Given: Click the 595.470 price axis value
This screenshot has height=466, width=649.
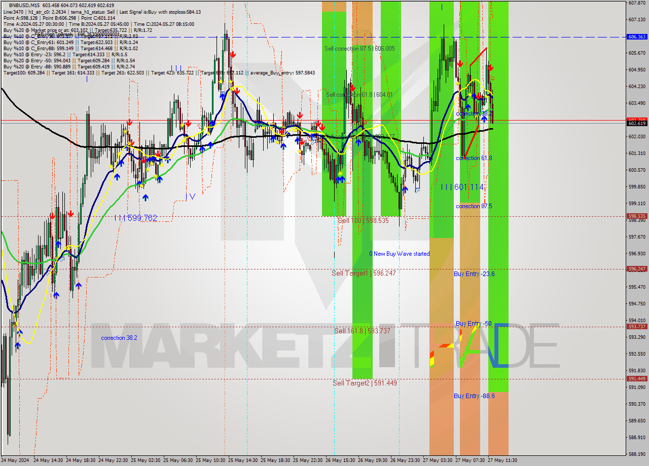Looking at the screenshot, I should pyautogui.click(x=637, y=287).
